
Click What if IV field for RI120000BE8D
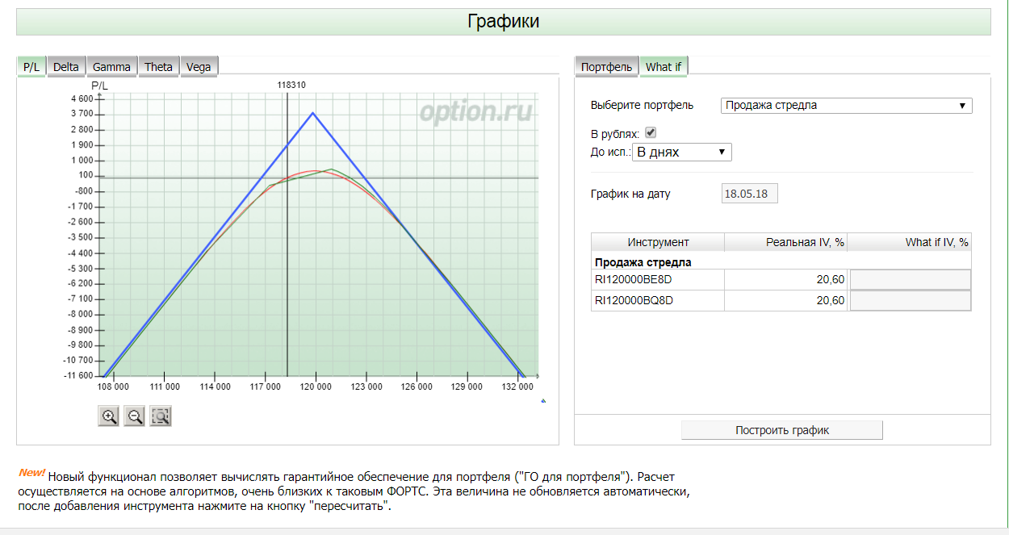(x=911, y=279)
